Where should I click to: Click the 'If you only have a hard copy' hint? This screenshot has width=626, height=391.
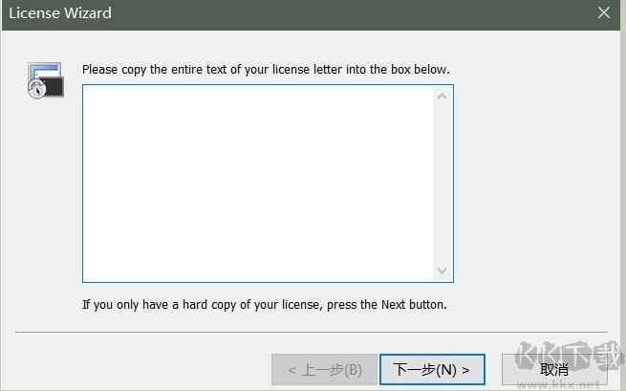[265, 306]
